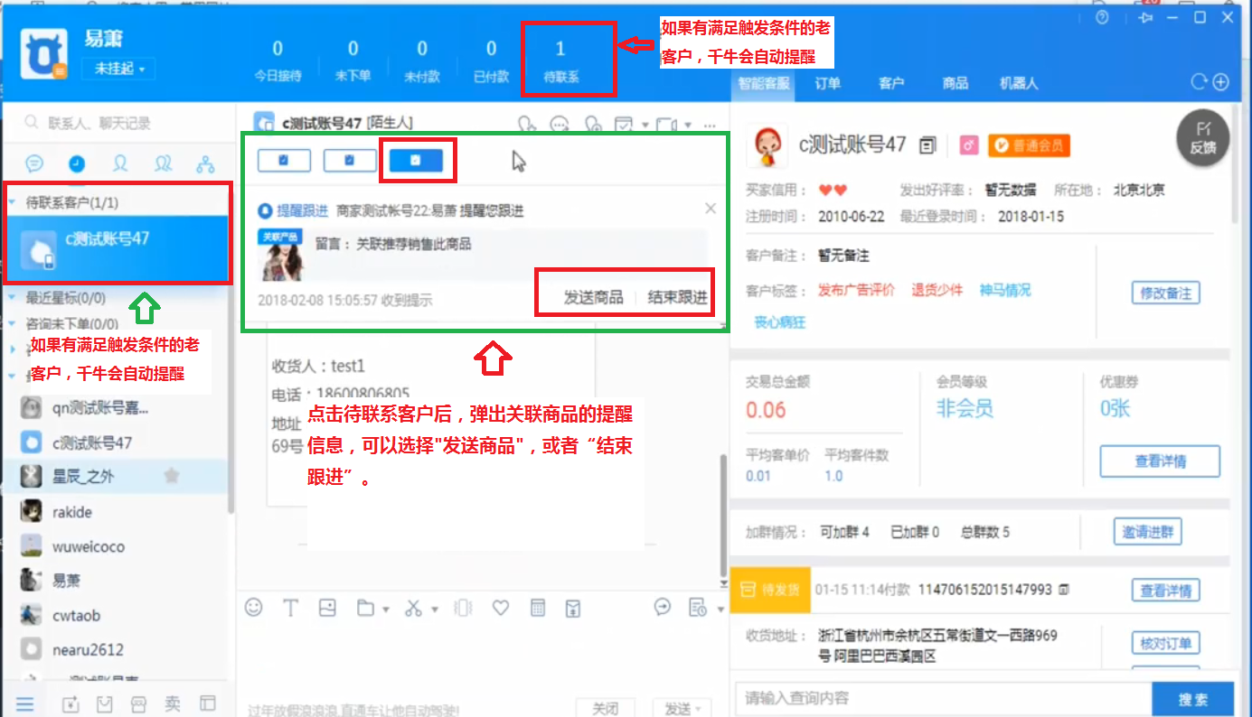Viewport: 1252px width, 717px height.
Task: Click the shopping bag icon in bottom bar
Action: point(105,703)
